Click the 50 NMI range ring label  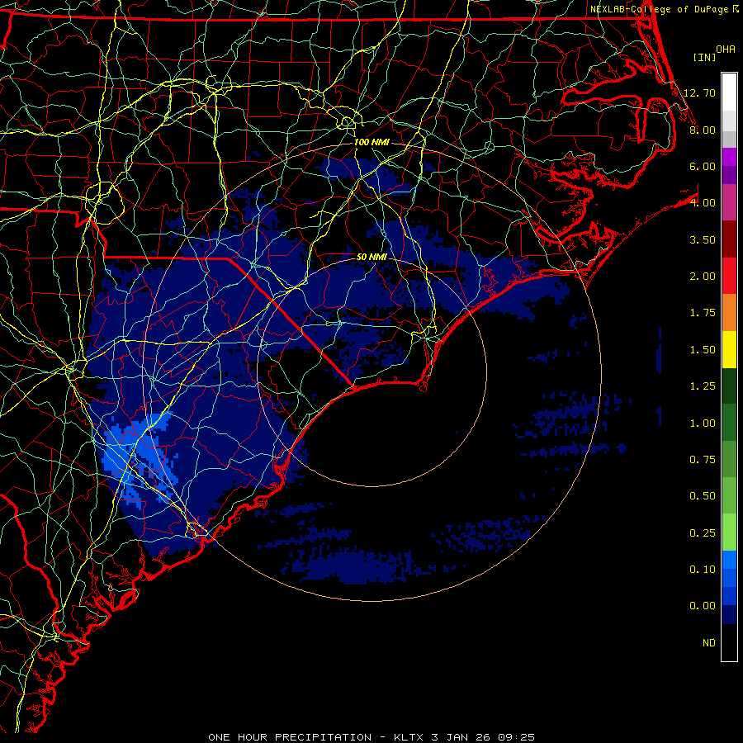click(371, 257)
